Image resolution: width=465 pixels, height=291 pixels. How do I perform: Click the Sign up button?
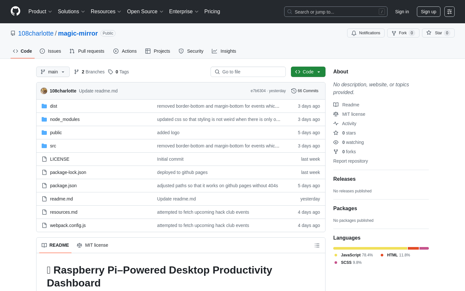[429, 12]
